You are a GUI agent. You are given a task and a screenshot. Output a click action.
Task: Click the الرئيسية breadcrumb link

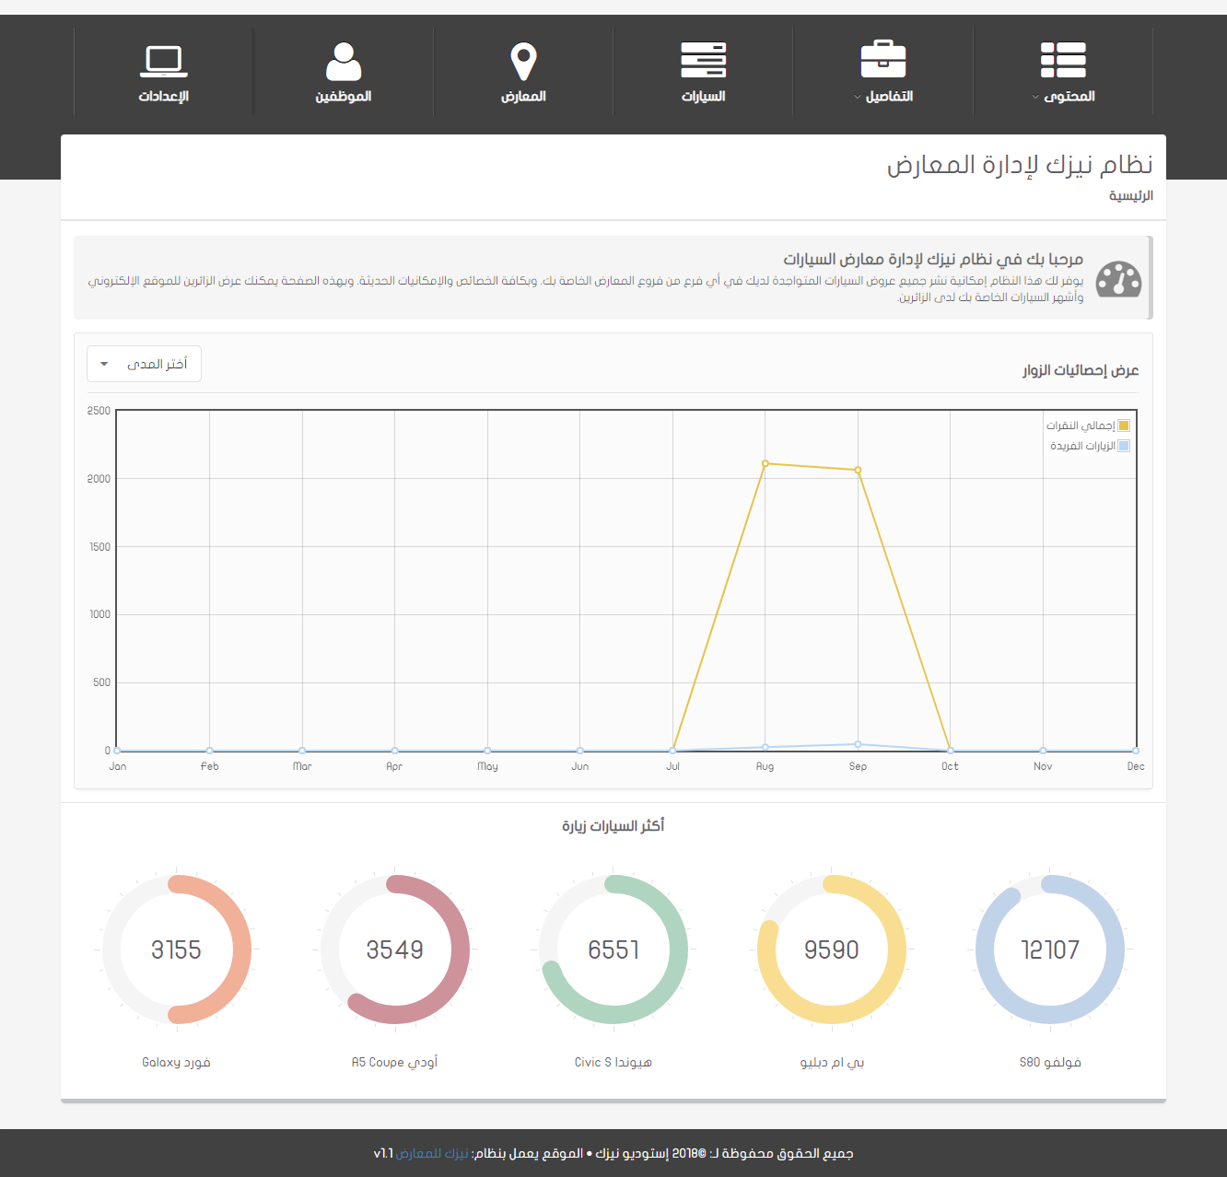[x=1130, y=195]
